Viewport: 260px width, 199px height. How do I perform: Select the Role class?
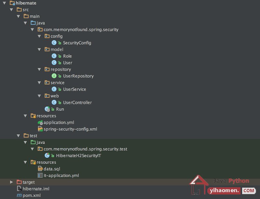click(x=67, y=56)
